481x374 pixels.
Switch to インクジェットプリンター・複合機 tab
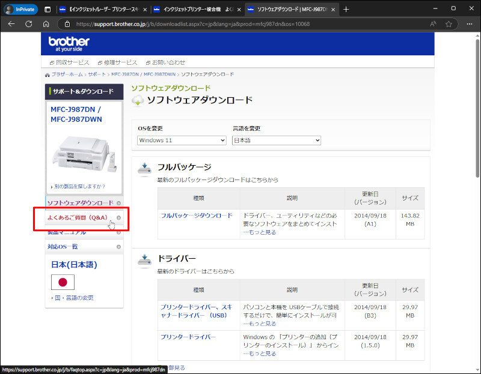[x=197, y=9]
